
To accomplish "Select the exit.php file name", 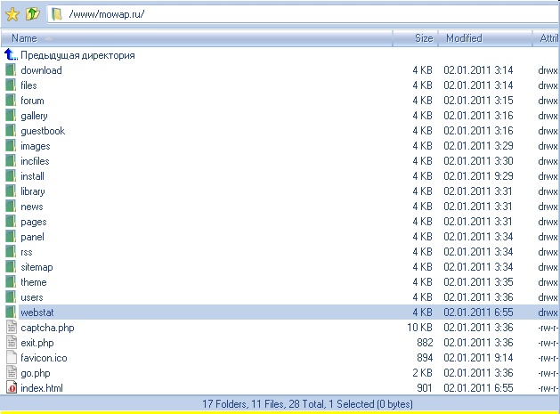I will tap(37, 343).
